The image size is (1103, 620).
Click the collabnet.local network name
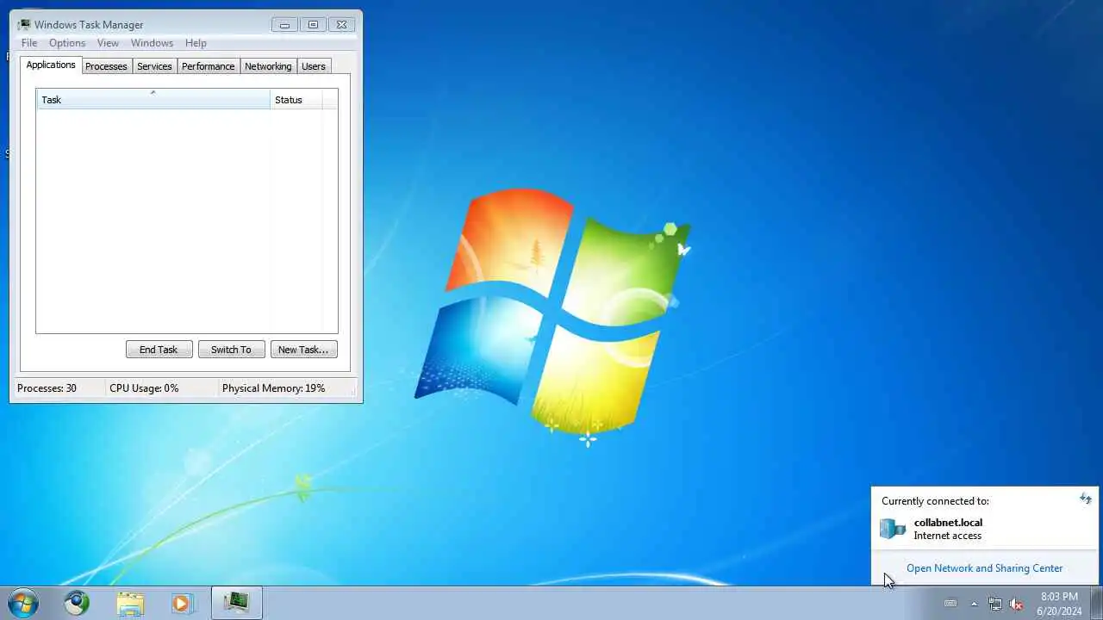948,523
